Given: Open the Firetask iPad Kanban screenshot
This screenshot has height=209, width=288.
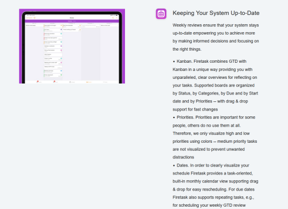Looking at the screenshot, I should point(72,46).
